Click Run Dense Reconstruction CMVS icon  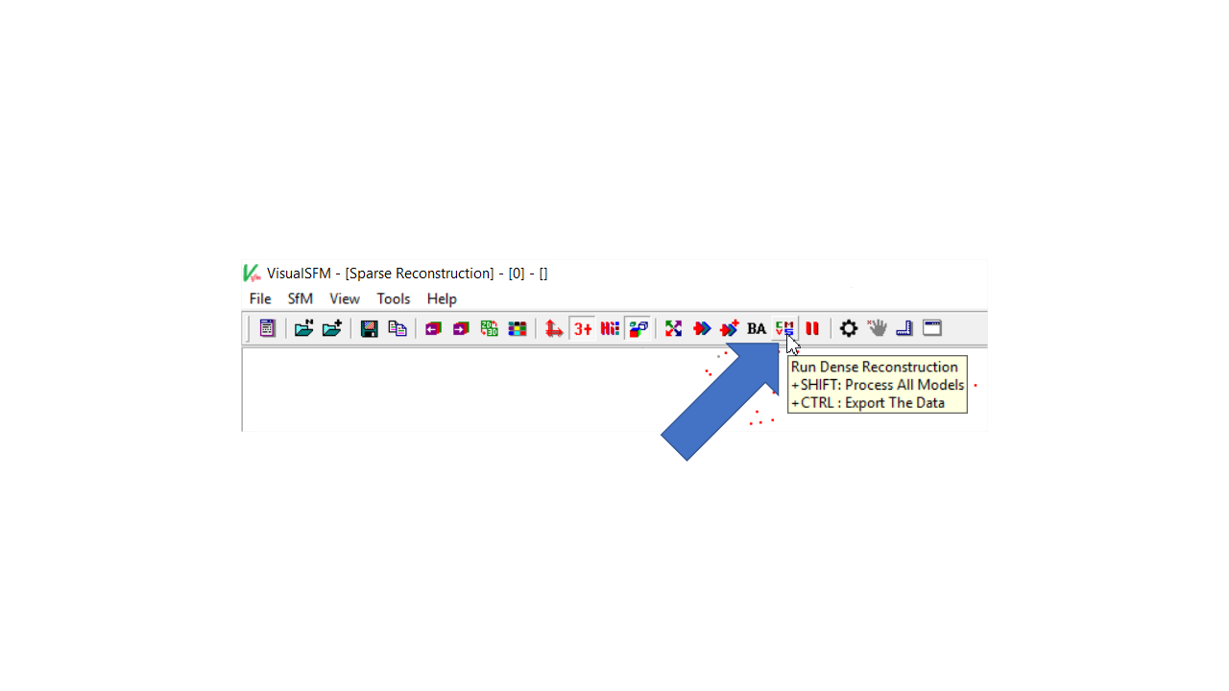click(x=784, y=328)
